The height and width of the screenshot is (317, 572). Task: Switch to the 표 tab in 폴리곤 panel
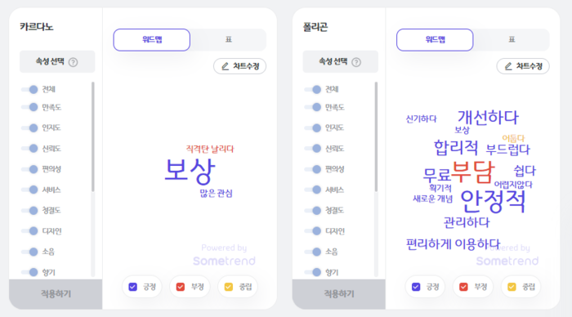[512, 39]
